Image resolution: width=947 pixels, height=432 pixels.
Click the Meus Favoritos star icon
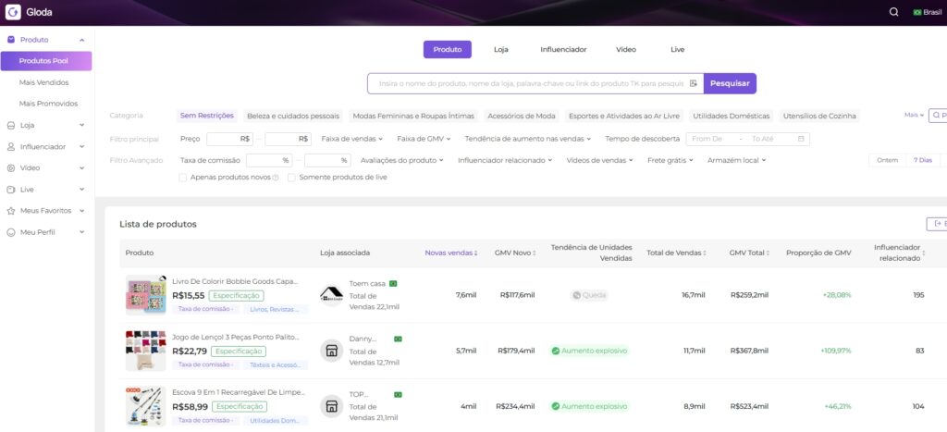point(11,210)
